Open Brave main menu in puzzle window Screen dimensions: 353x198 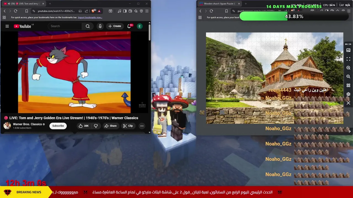(349, 11)
